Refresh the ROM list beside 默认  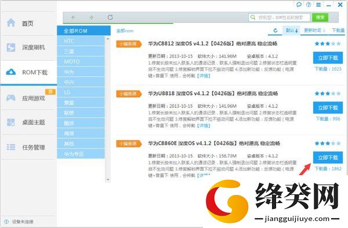(x=275, y=30)
